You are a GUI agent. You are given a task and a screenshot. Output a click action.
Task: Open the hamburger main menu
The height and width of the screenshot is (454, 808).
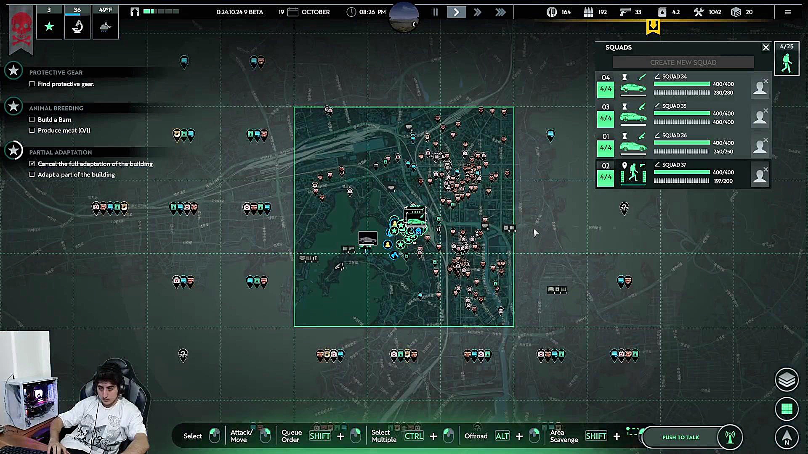pyautogui.click(x=788, y=12)
